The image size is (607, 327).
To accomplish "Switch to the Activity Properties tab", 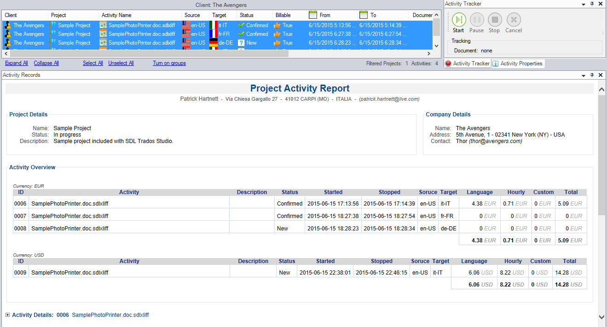I will [518, 63].
